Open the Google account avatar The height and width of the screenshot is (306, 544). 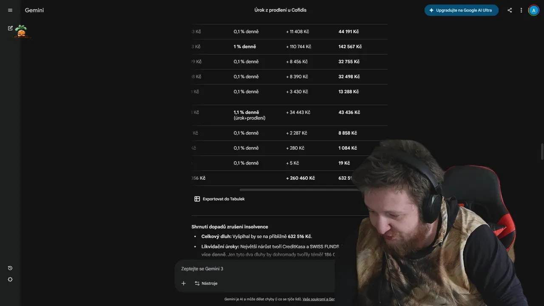coord(534,10)
